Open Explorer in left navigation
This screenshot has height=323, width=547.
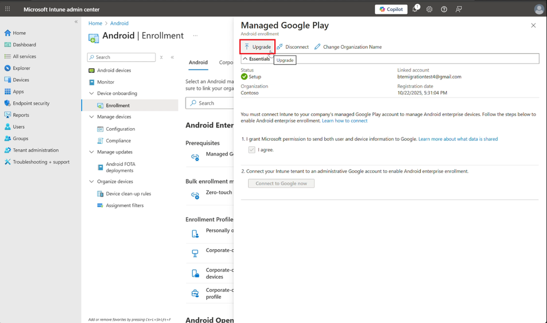(18, 68)
